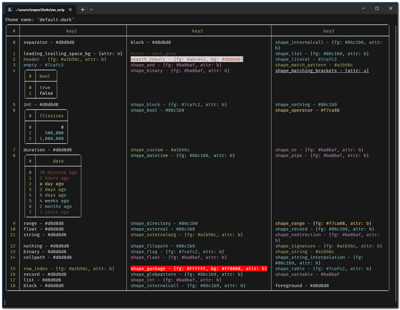Image resolution: width=400 pixels, height=310 pixels.
Task: Close the nu_scripts terminal tab
Action: coord(70,10)
